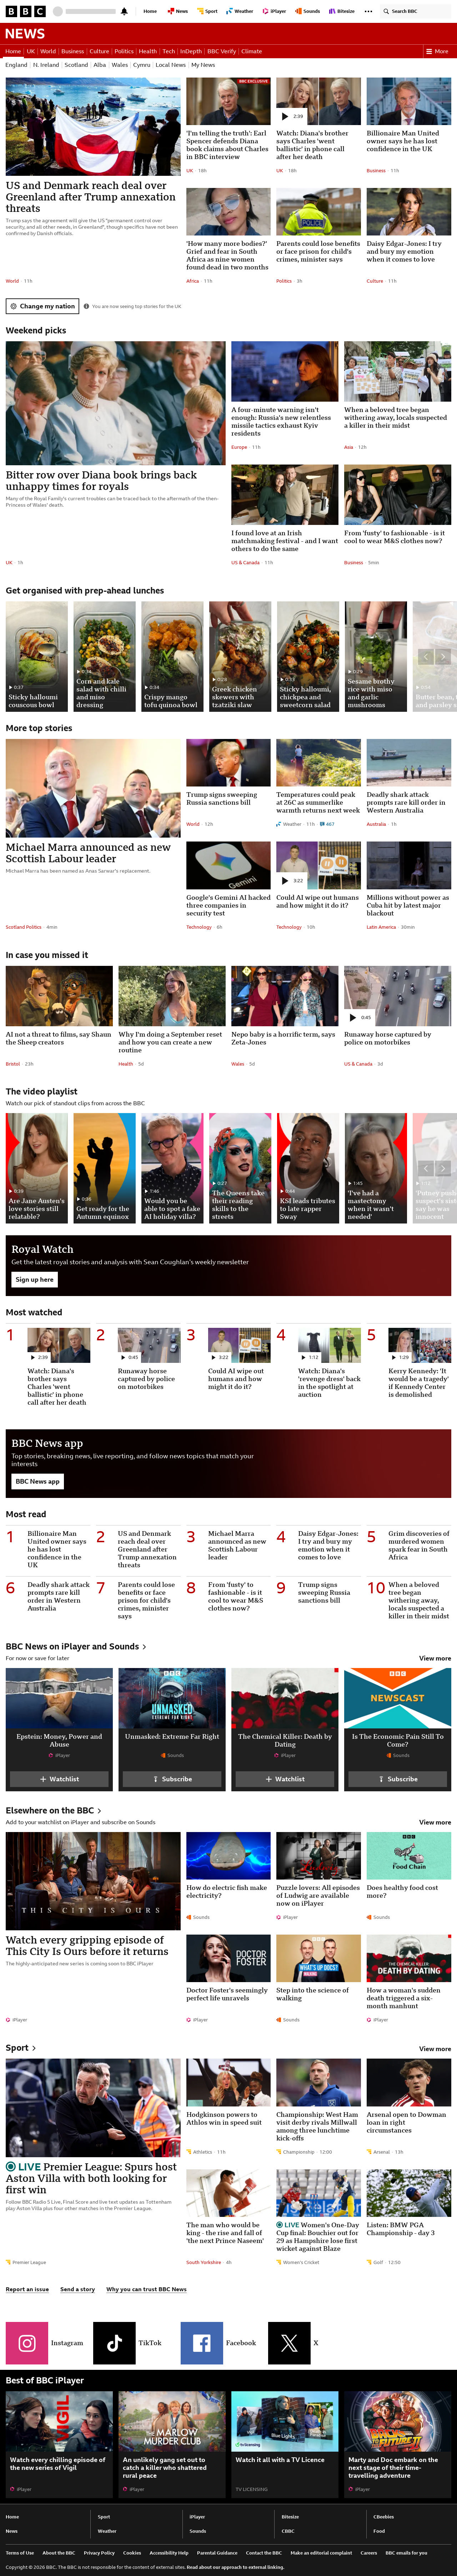Show next clips in the video playlist carousel

[443, 1168]
